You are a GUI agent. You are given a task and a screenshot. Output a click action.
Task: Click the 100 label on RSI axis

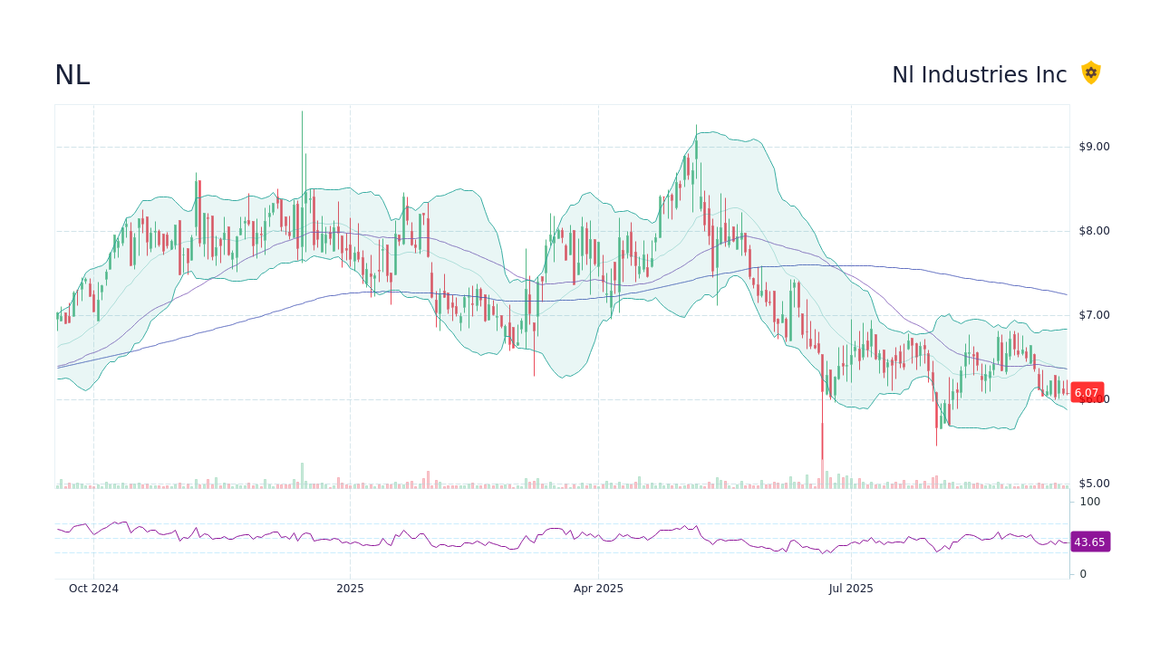tap(1090, 502)
